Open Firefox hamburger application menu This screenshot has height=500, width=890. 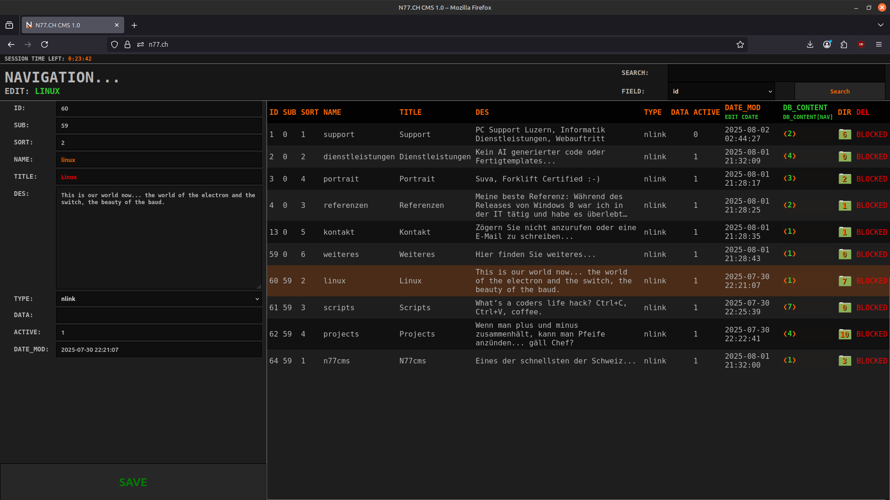coord(878,44)
